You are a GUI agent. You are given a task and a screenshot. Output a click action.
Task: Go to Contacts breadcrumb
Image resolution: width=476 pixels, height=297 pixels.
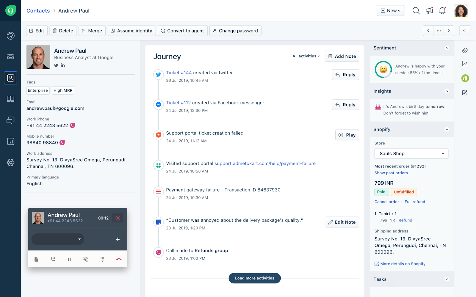click(38, 11)
